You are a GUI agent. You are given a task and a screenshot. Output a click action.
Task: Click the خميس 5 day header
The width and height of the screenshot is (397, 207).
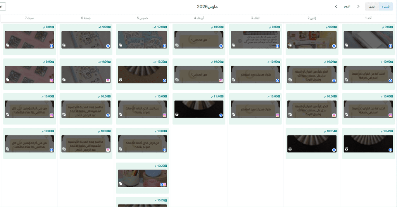click(x=142, y=18)
